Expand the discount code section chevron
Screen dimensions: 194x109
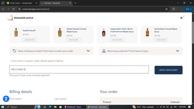pos(88,51)
